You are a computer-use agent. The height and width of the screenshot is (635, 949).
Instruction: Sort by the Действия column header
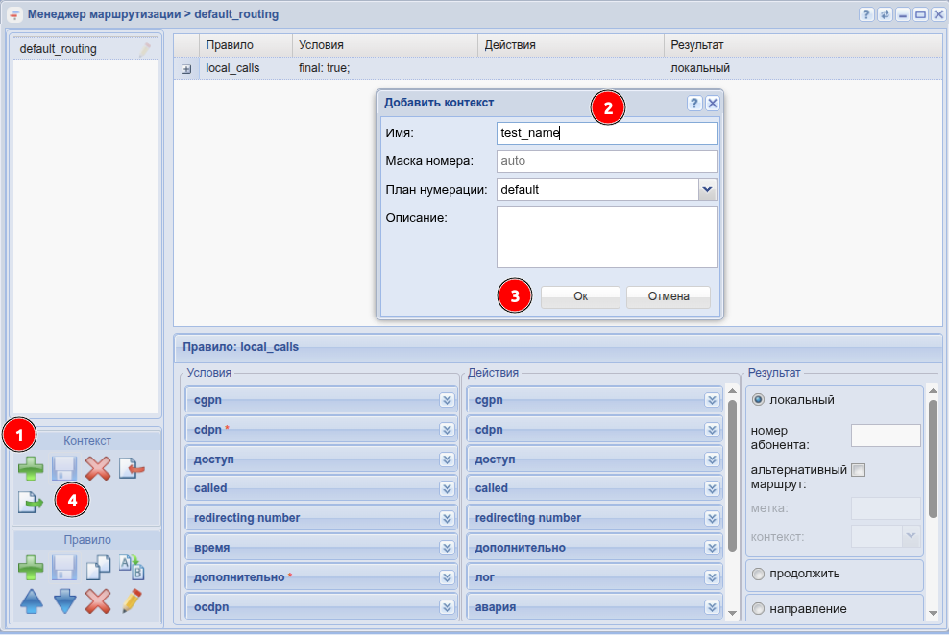tap(571, 45)
